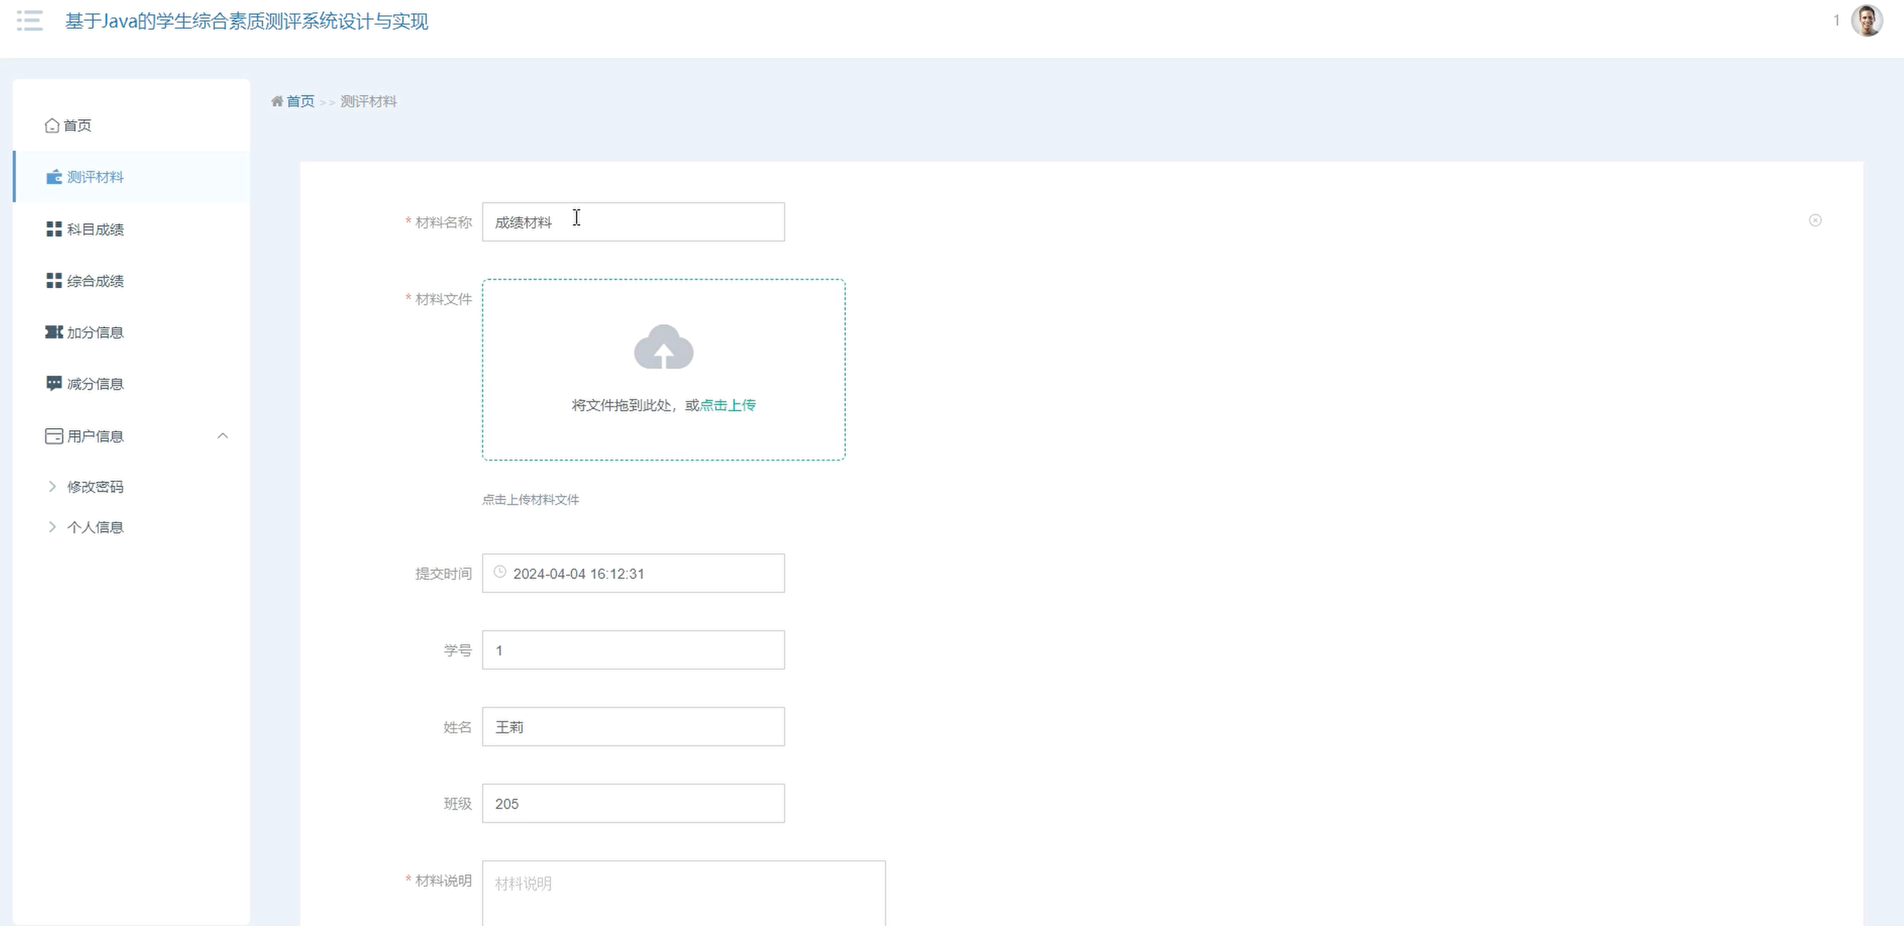Screen dimensions: 1904x926
Task: Select 测评材料 sidebar menu item
Action: click(x=131, y=176)
